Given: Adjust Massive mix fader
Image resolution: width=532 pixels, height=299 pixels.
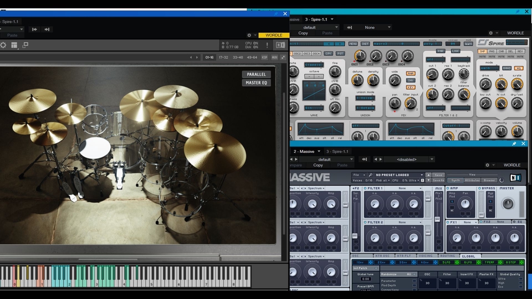Looking at the screenshot, I should pyautogui.click(x=438, y=220).
